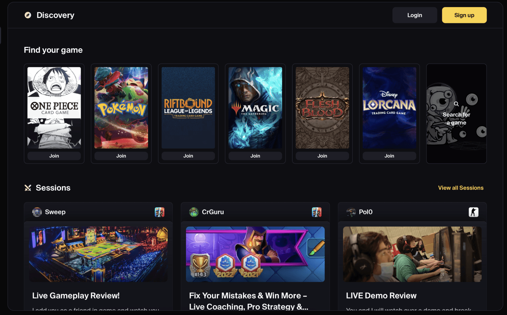Click the Find your game heading
Screen dimensions: 507x315
tap(53, 50)
